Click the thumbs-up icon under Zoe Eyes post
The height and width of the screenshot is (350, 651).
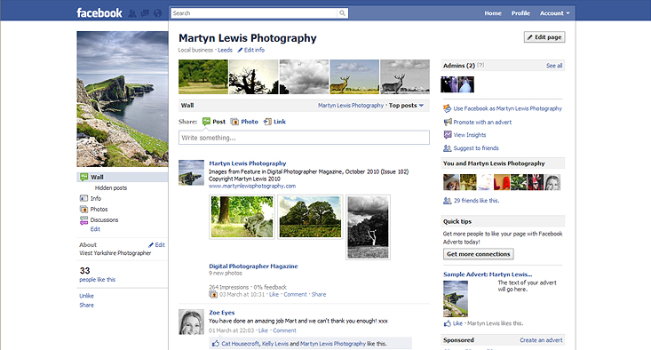click(x=216, y=344)
